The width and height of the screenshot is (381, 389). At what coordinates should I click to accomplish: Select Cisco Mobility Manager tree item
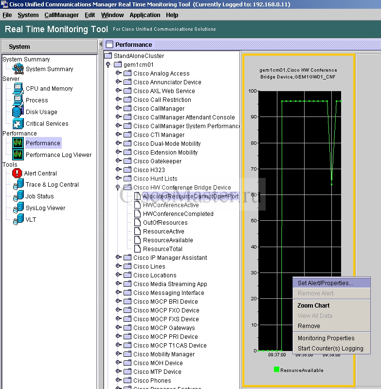[164, 354]
